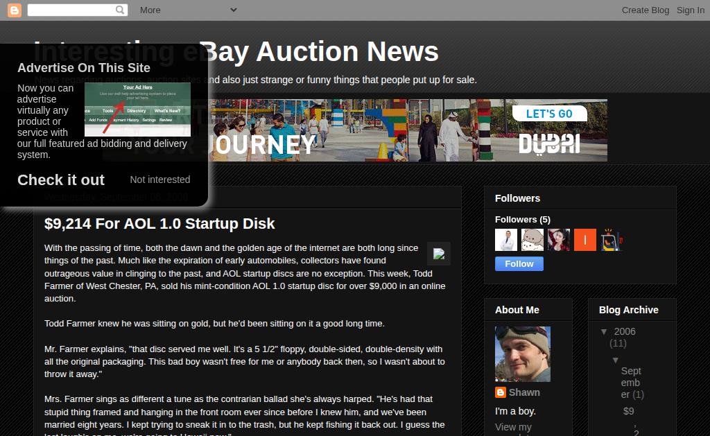The width and height of the screenshot is (710, 436).
Task: Click the Follow button in Followers widget
Action: pyautogui.click(x=519, y=264)
